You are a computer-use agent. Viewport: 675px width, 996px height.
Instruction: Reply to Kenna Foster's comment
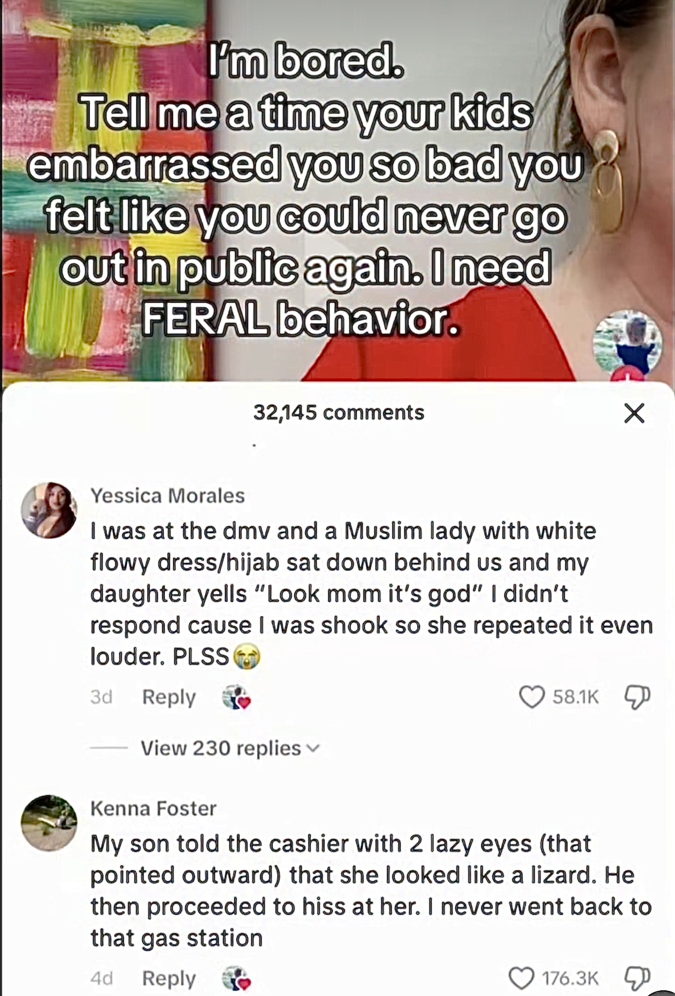point(169,978)
